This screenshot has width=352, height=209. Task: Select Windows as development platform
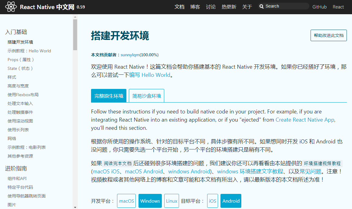(x=150, y=201)
